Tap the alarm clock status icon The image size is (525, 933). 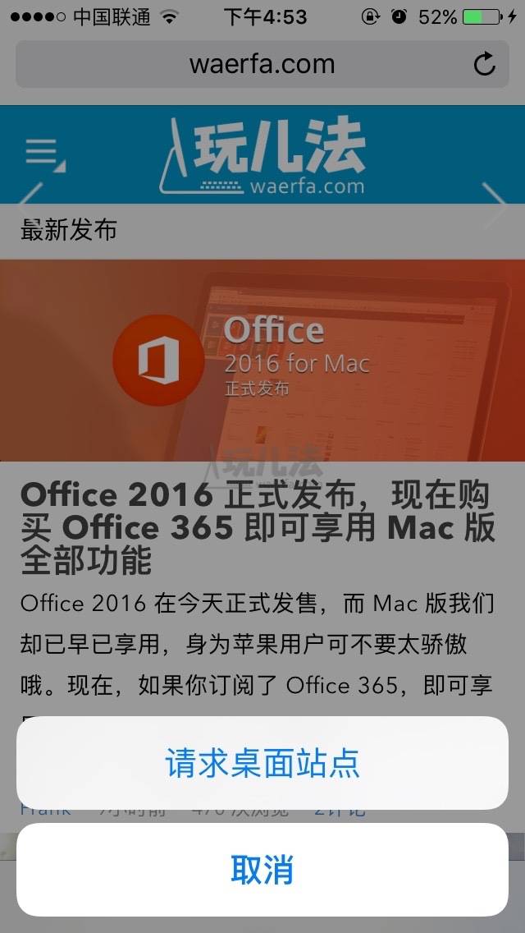pos(399,17)
